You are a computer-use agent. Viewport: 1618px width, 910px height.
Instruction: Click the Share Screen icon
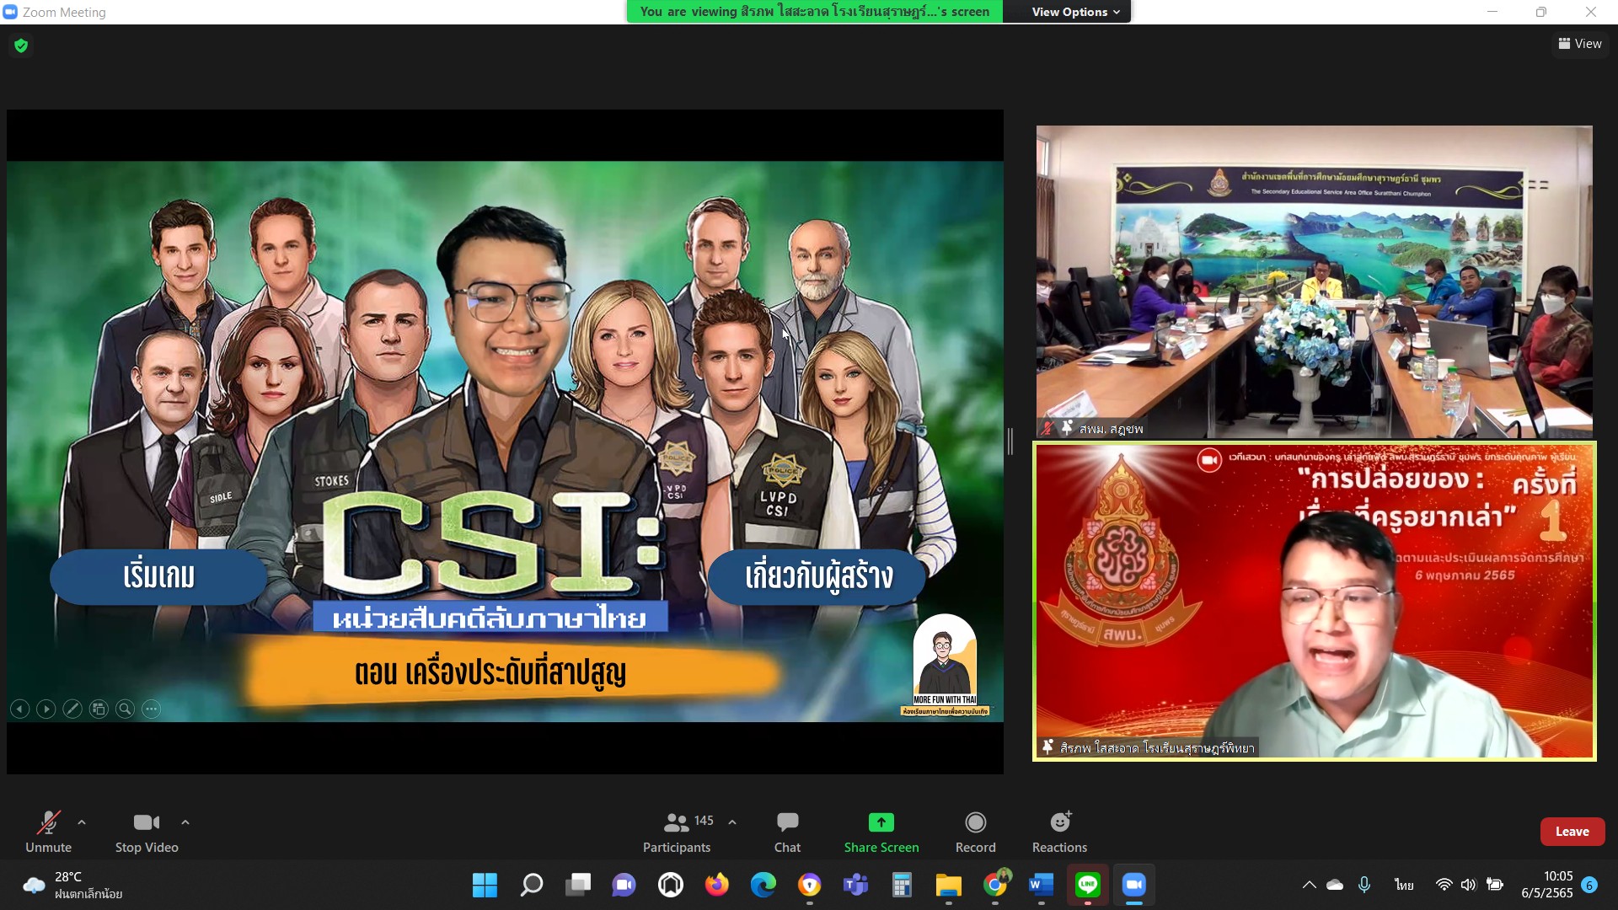(x=881, y=822)
